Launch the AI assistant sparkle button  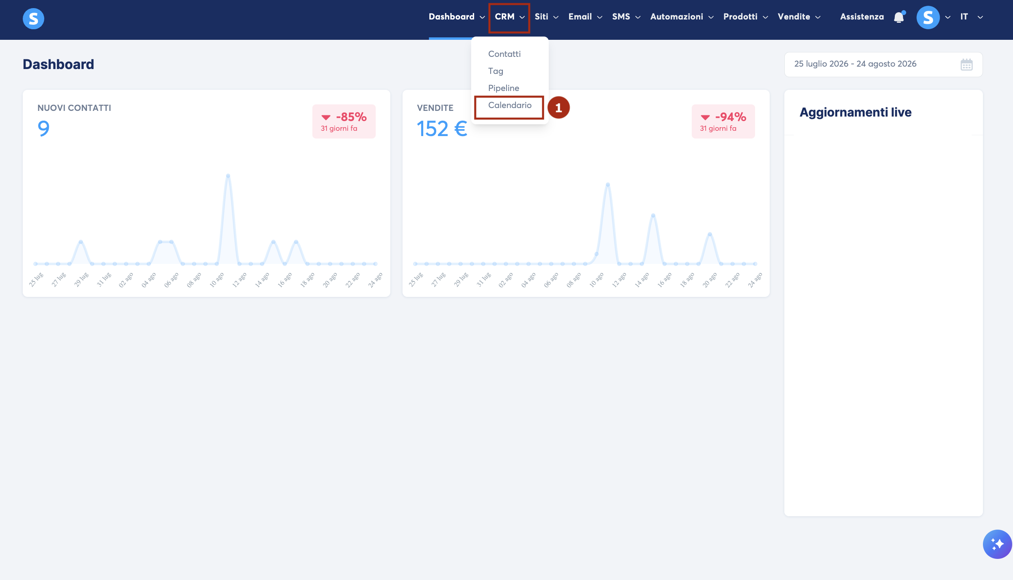click(997, 544)
